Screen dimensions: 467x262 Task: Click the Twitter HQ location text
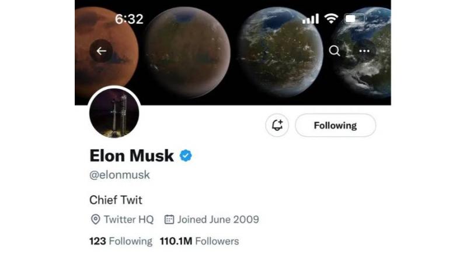129,219
